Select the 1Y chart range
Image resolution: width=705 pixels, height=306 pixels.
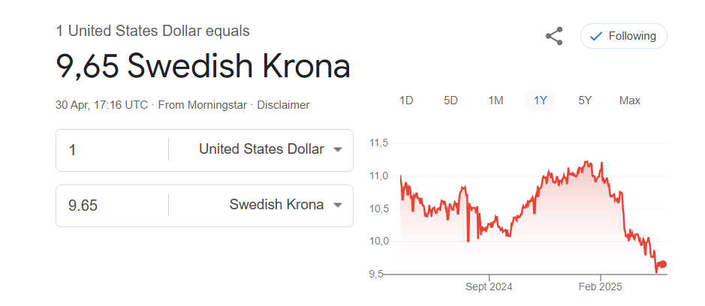point(541,100)
